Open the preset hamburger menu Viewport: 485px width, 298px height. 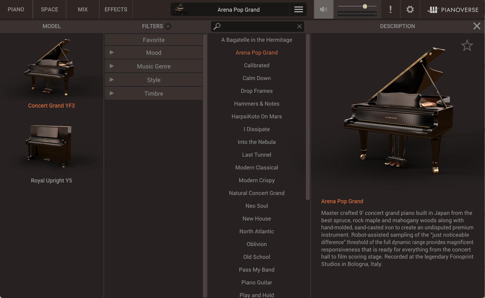click(x=298, y=10)
